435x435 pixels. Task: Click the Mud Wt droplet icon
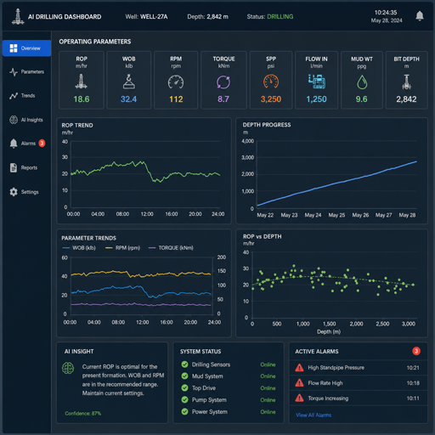362,82
